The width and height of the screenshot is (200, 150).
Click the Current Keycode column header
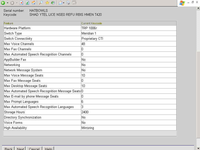click(x=91, y=23)
